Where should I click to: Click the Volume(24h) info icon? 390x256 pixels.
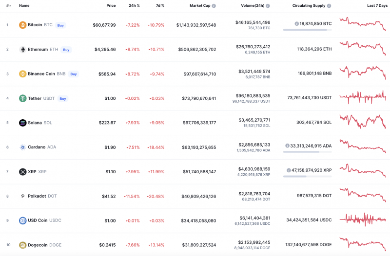(x=269, y=6)
